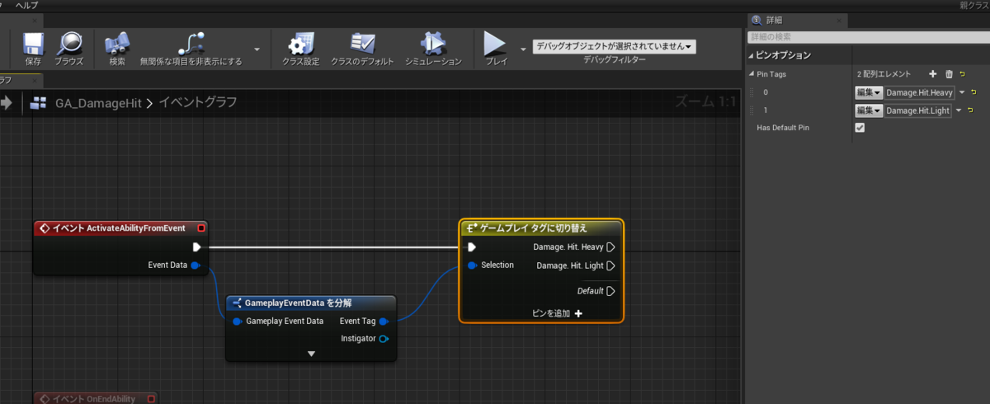This screenshot has width=990, height=404.
Task: Click the Damage.Hit.Heavy tag field
Action: [918, 92]
